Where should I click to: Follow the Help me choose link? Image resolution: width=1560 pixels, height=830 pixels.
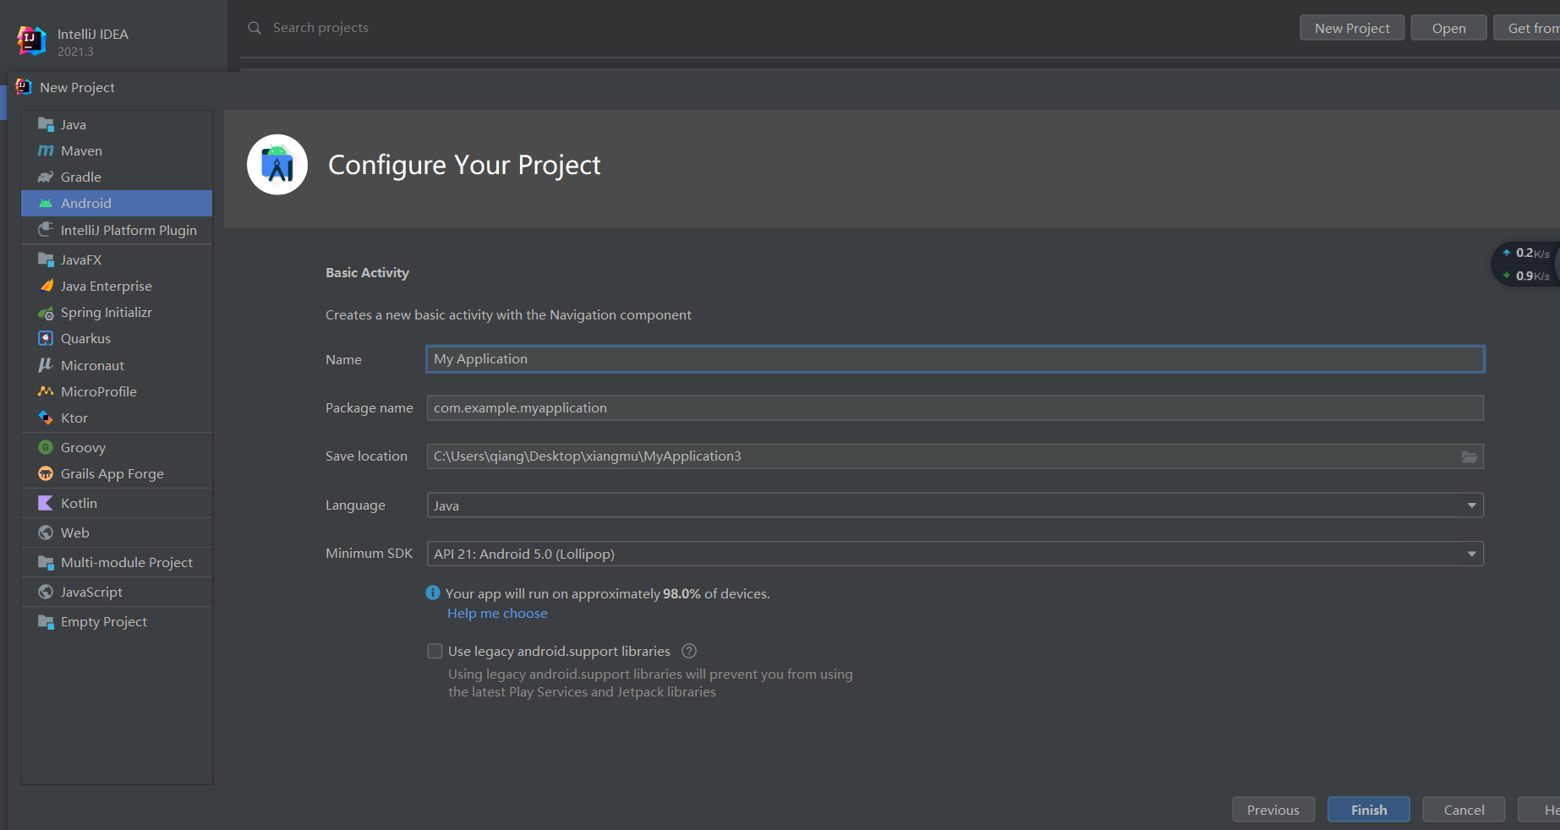tap(497, 614)
